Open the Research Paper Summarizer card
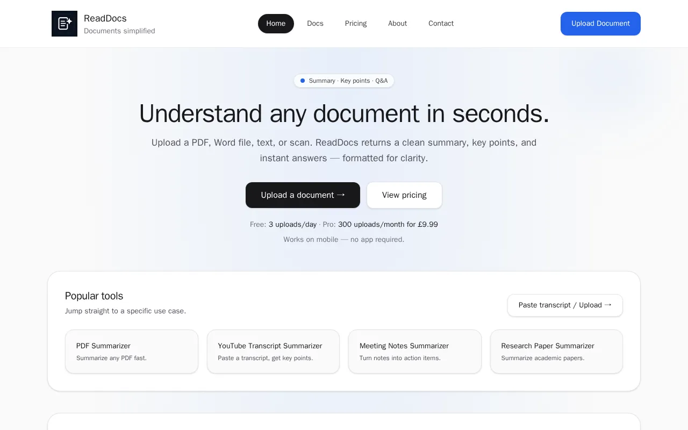The image size is (688, 430). 556,352
